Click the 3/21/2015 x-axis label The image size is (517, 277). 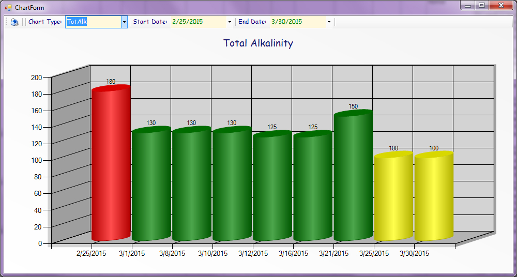[x=333, y=254]
